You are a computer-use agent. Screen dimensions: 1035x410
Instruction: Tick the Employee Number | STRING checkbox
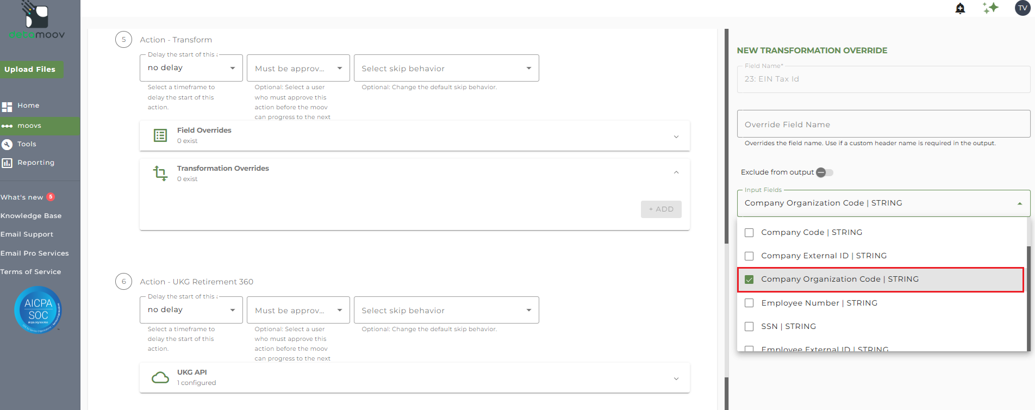(749, 303)
